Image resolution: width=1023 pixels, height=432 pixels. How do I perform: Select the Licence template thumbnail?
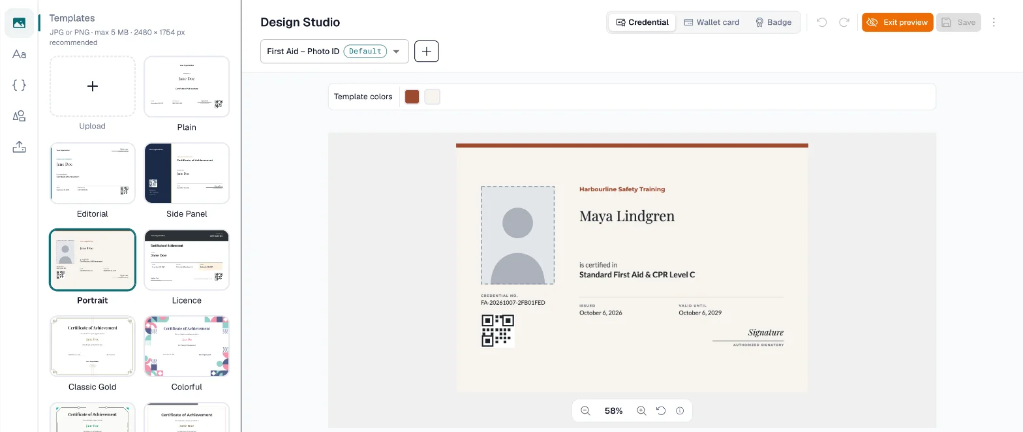pos(187,260)
